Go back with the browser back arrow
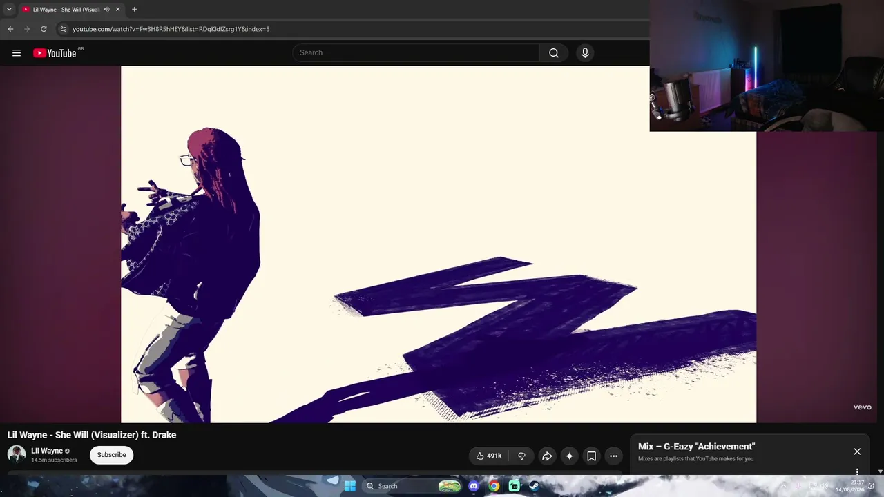 (x=10, y=29)
